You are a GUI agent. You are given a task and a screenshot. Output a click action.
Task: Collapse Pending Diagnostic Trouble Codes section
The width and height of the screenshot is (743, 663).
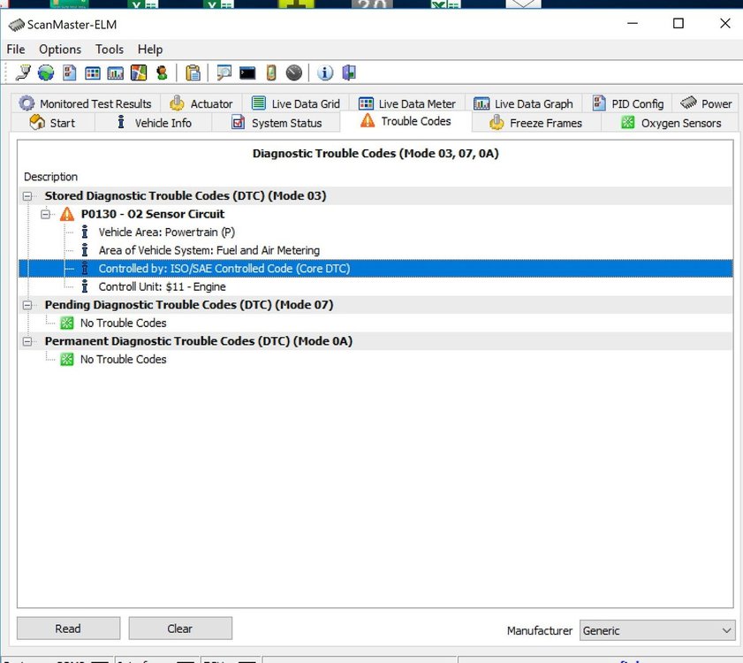point(27,305)
